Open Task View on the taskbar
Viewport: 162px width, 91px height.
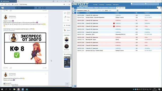10,89
